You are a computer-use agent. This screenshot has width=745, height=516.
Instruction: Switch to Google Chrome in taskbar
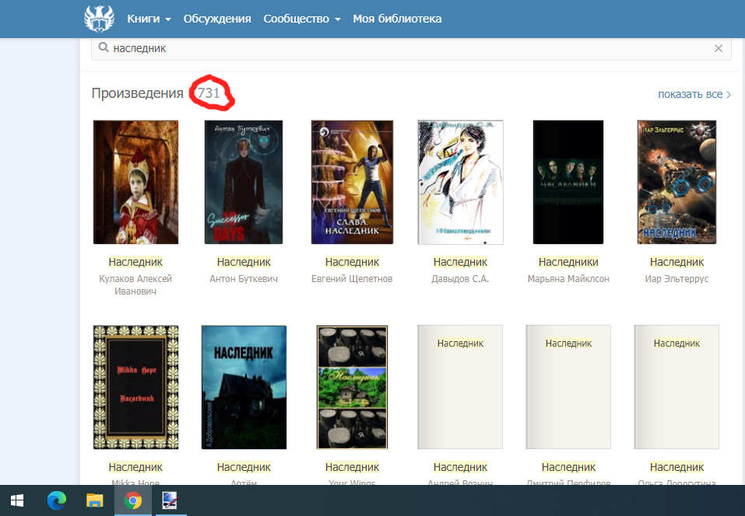coord(133,500)
